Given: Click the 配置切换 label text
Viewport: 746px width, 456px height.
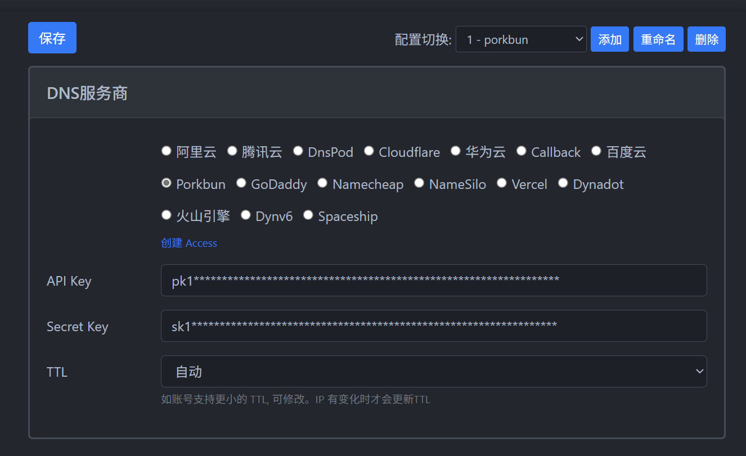Looking at the screenshot, I should pos(423,39).
